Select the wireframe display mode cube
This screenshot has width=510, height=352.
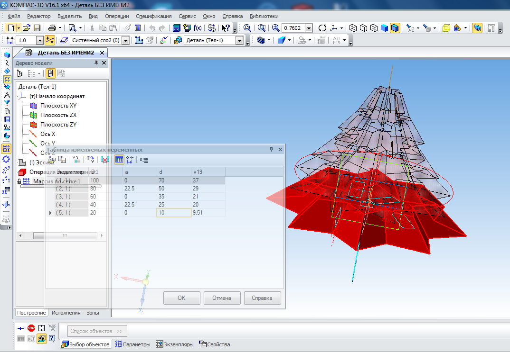click(x=353, y=28)
